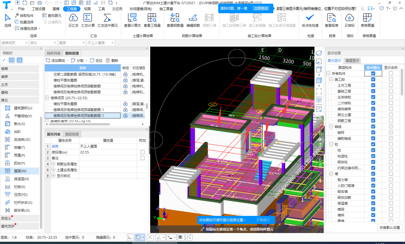405x244 pixels.
Task: Open the 屋面 type dropdown
Action: pyautogui.click(x=72, y=43)
